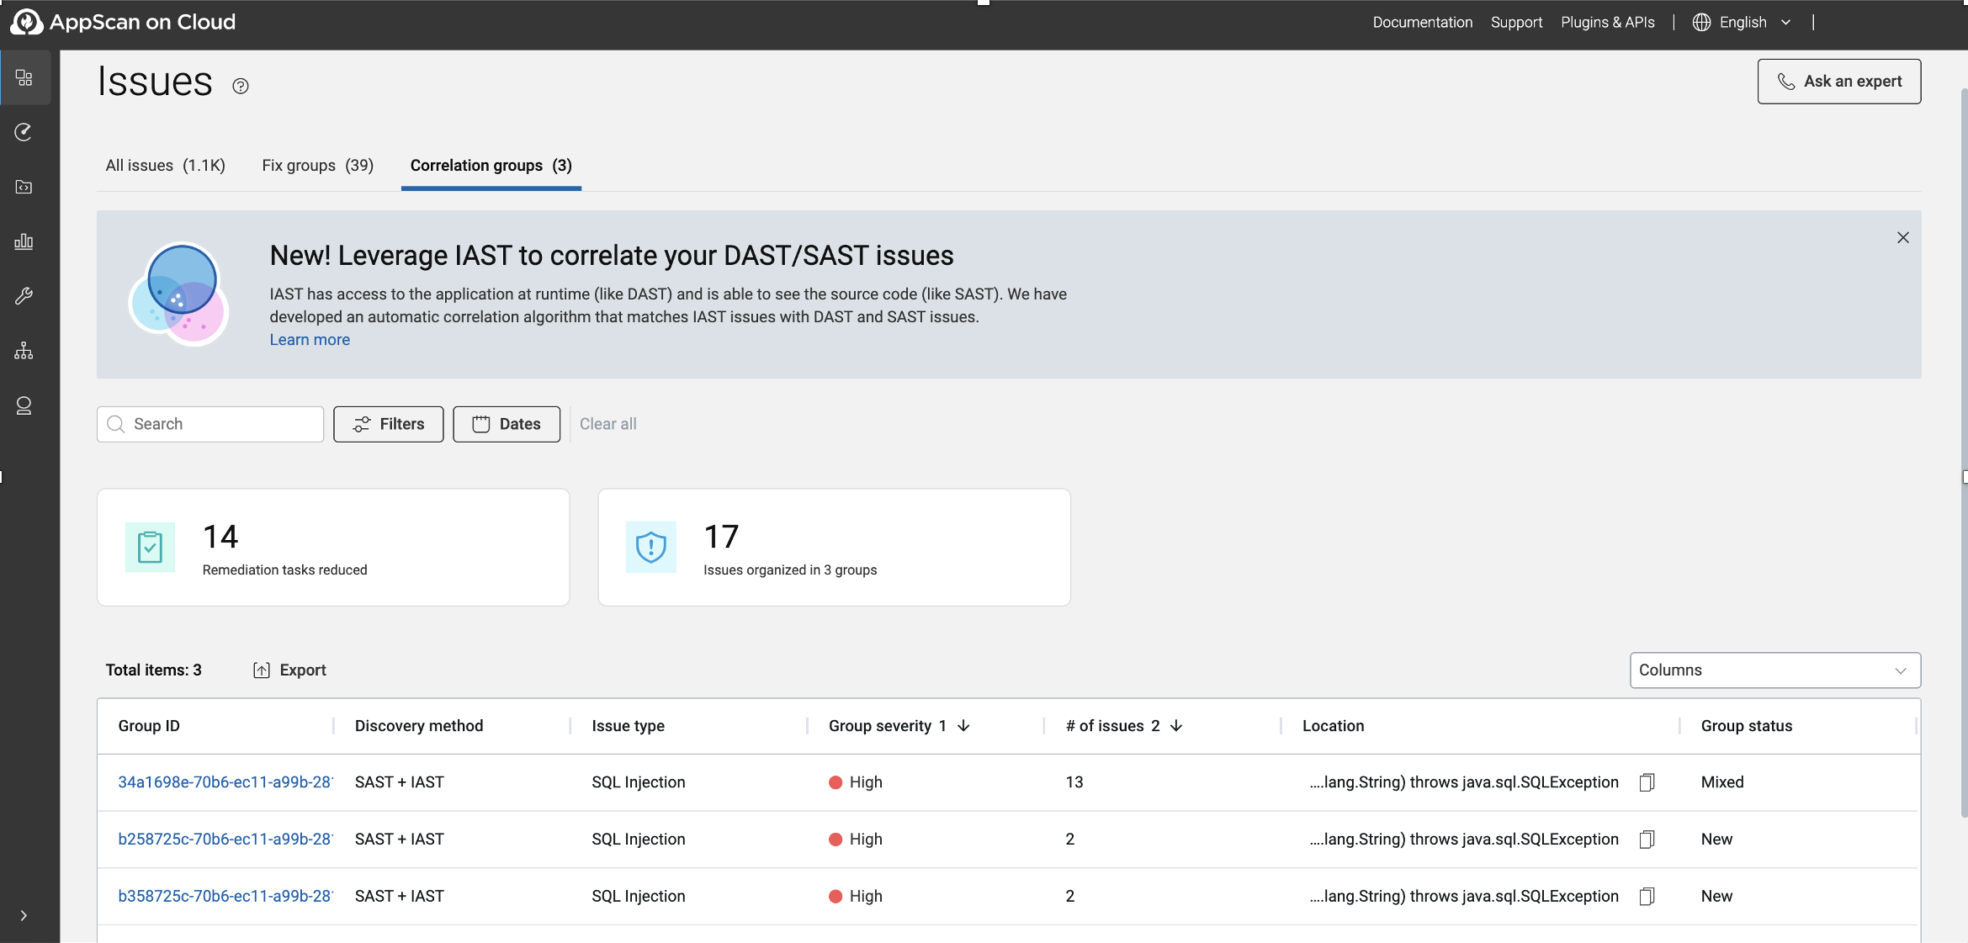Switch to the Fix groups tab
This screenshot has height=943, width=1968.
pos(317,166)
